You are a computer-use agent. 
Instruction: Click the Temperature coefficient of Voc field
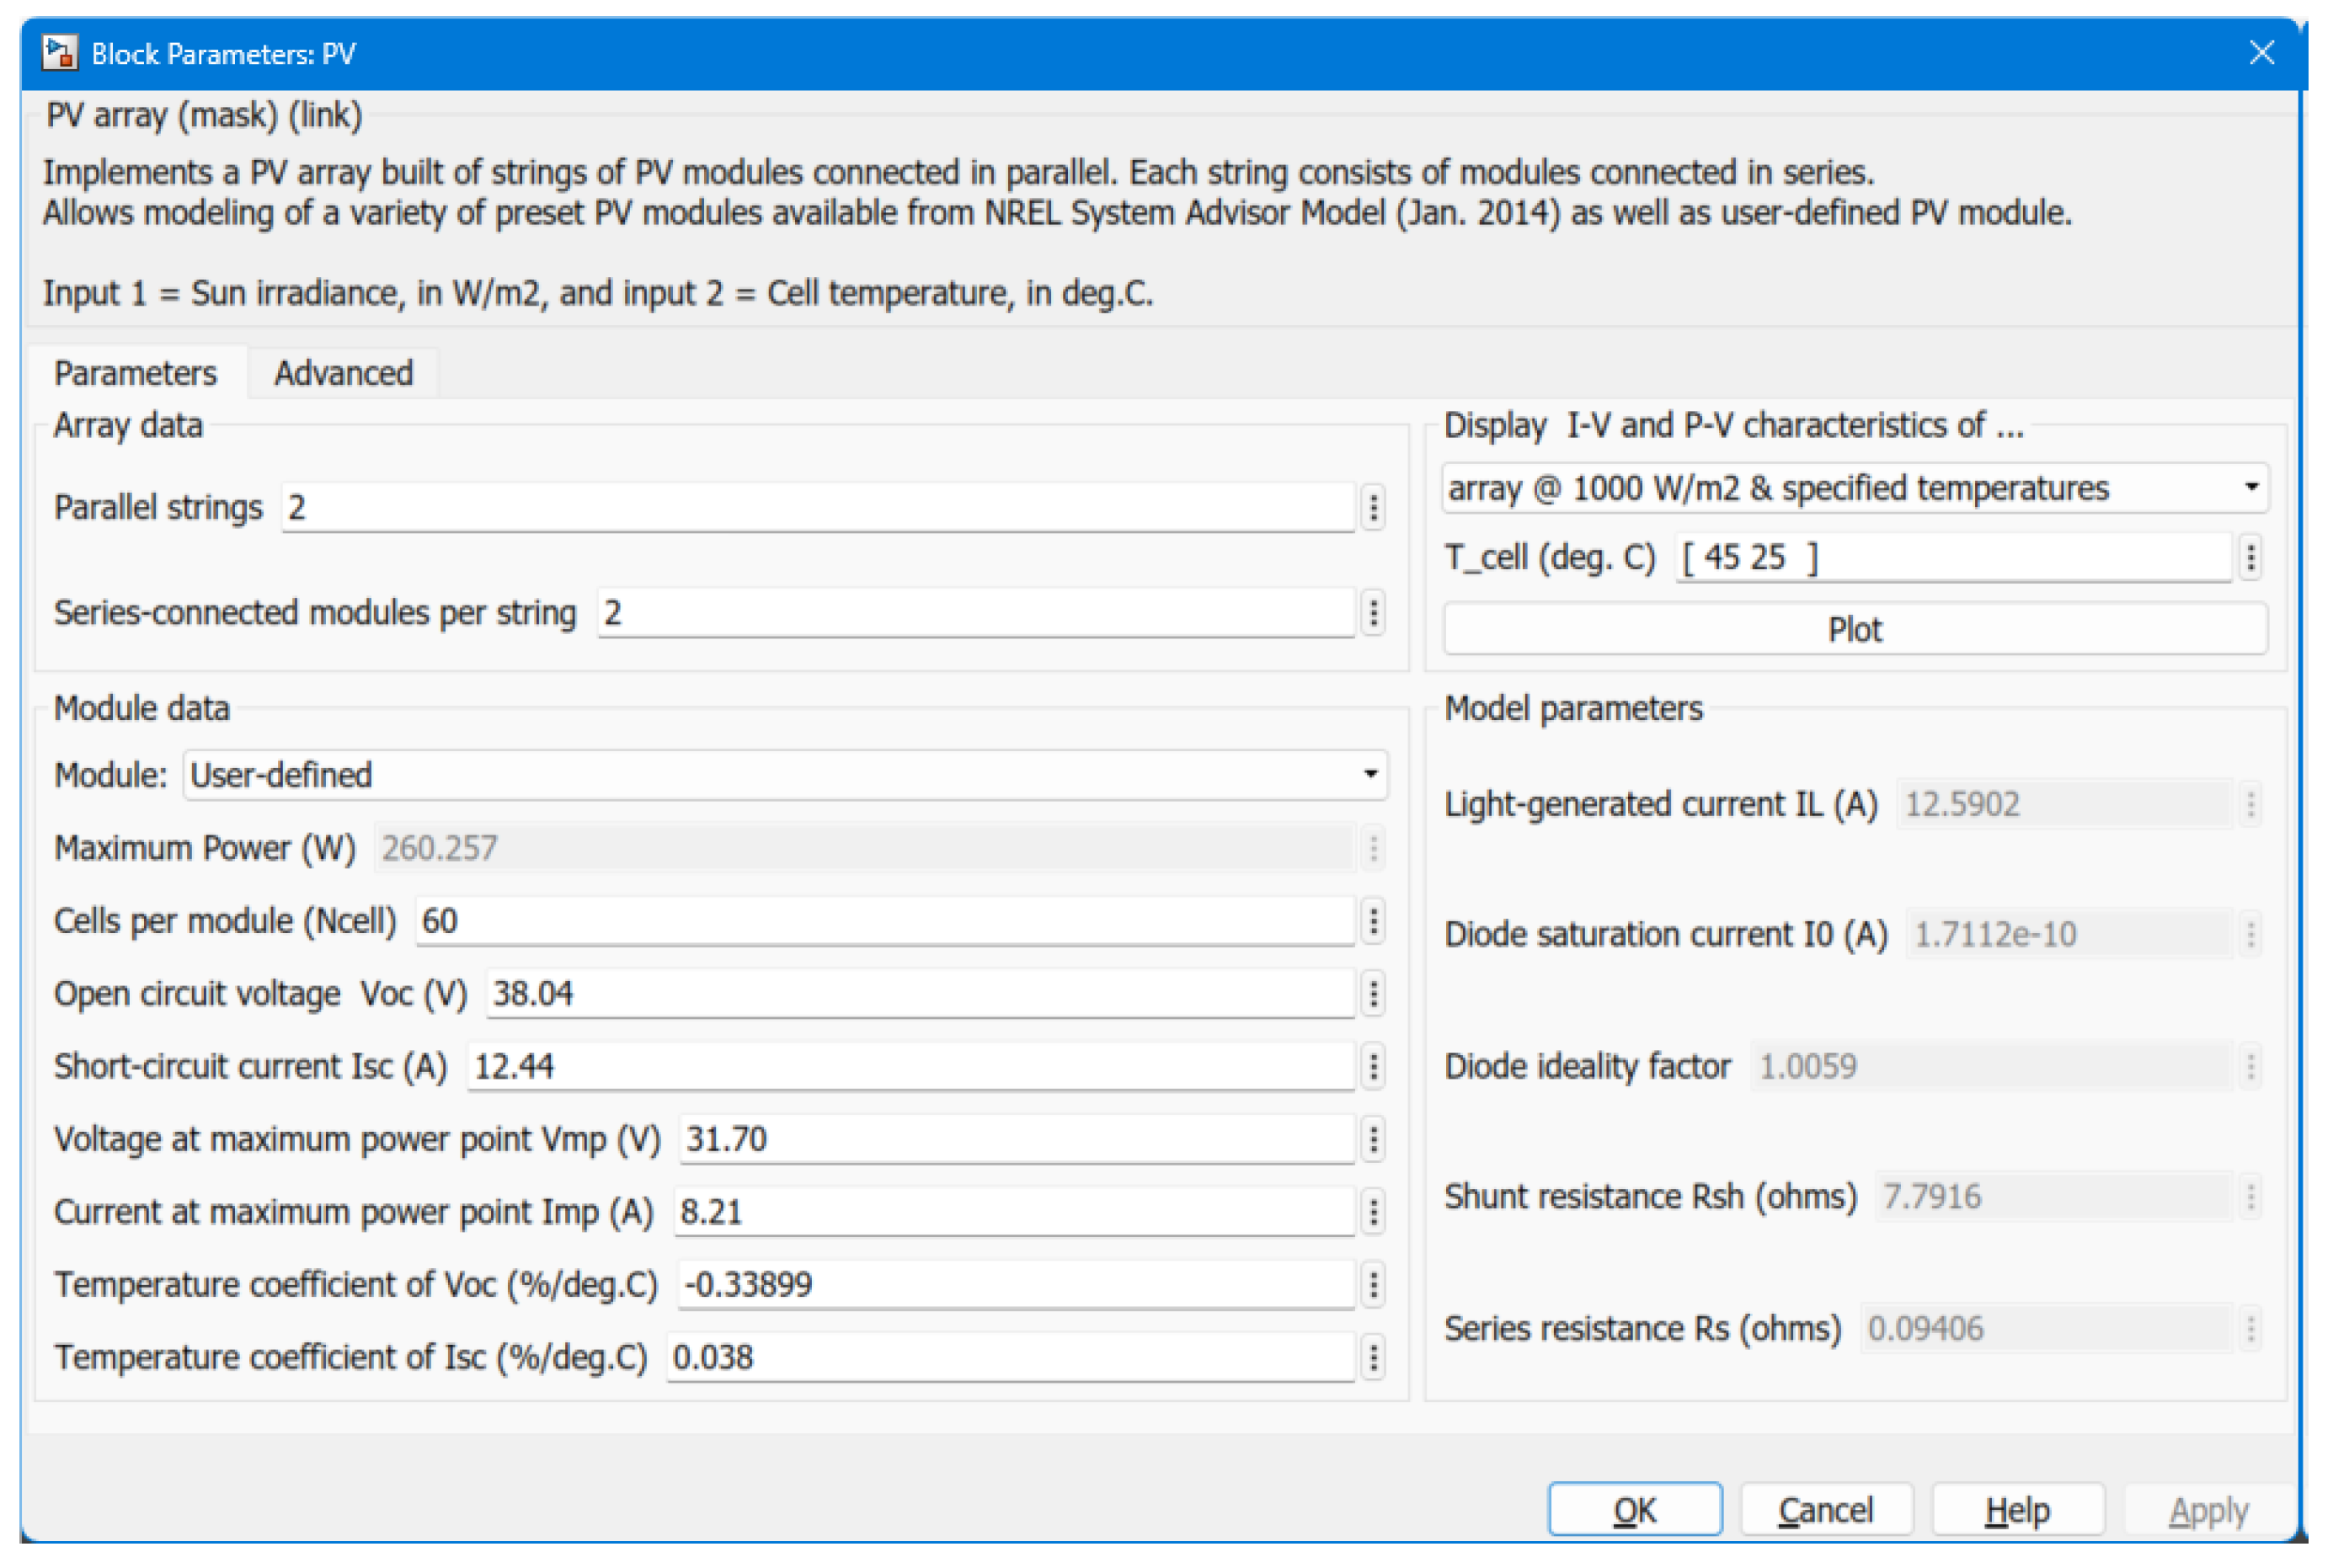coord(1015,1285)
